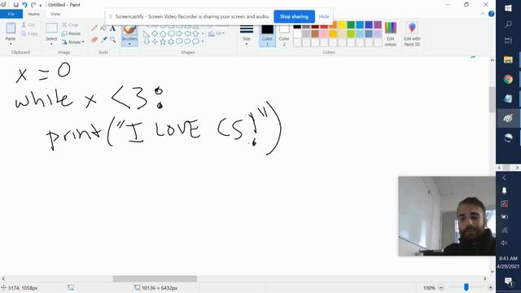Click the Resize button
The width and height of the screenshot is (521, 293).
(x=71, y=33)
